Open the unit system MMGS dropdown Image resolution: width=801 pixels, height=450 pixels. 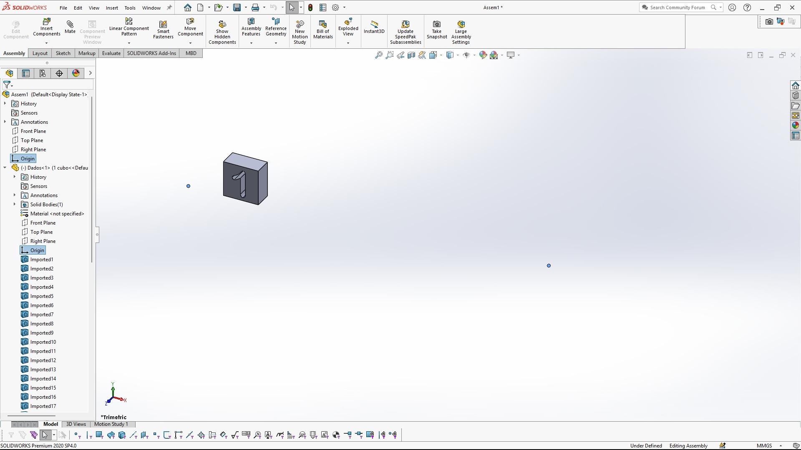[781, 446]
